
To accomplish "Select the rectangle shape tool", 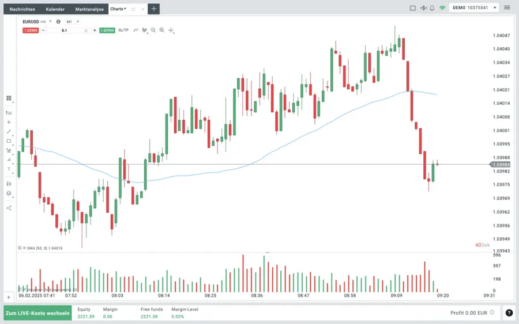I will 9,141.
